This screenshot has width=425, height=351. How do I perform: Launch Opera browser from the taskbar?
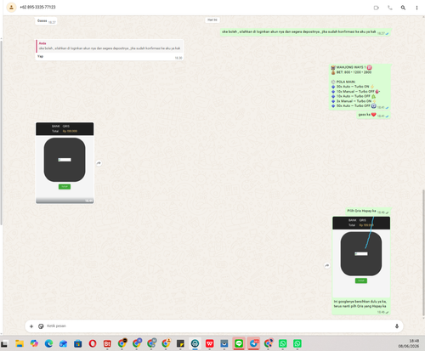pyautogui.click(x=93, y=343)
